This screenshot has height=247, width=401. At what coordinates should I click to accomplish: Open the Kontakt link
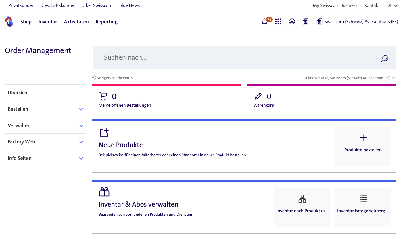tap(372, 5)
